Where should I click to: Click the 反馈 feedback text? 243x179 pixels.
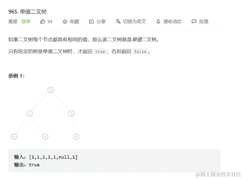(204, 22)
